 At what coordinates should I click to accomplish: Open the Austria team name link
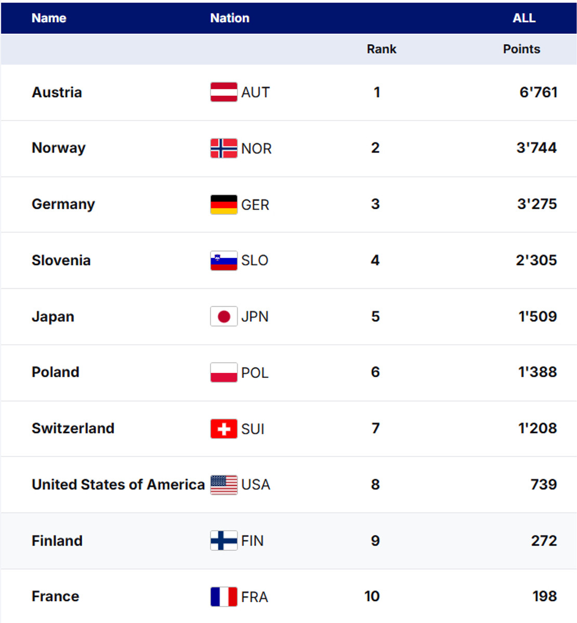pyautogui.click(x=57, y=92)
